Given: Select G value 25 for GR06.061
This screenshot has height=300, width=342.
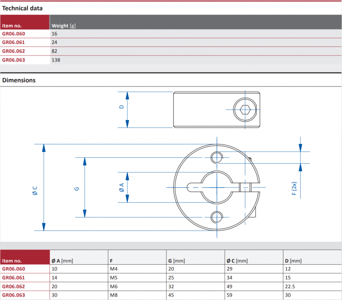Looking at the screenshot, I should [171, 277].
